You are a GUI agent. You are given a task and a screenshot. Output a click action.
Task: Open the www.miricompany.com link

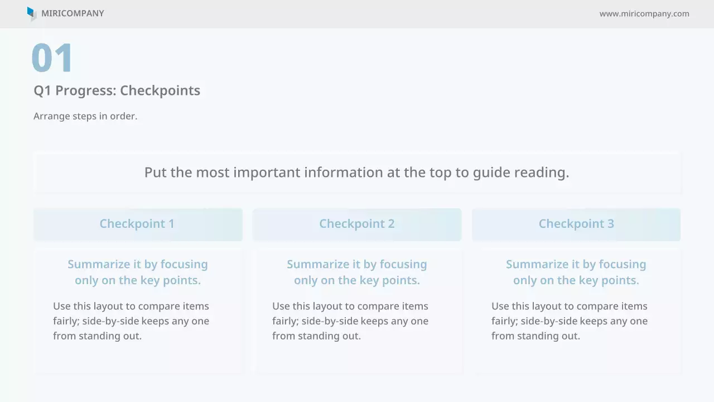644,13
